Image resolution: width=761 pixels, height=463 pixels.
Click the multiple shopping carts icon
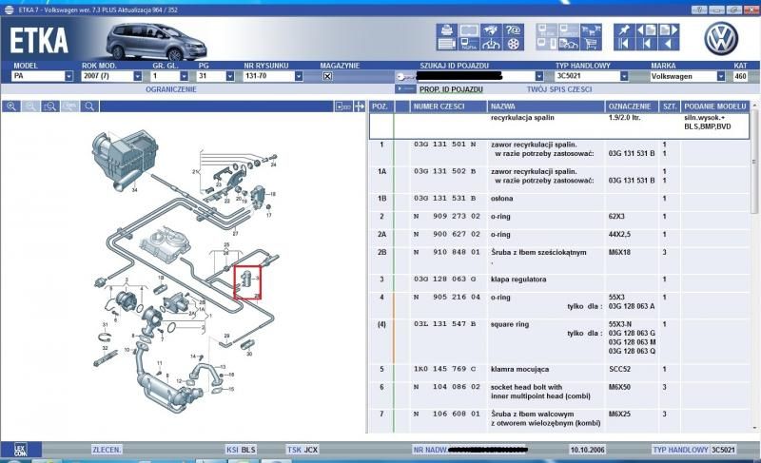591,30
